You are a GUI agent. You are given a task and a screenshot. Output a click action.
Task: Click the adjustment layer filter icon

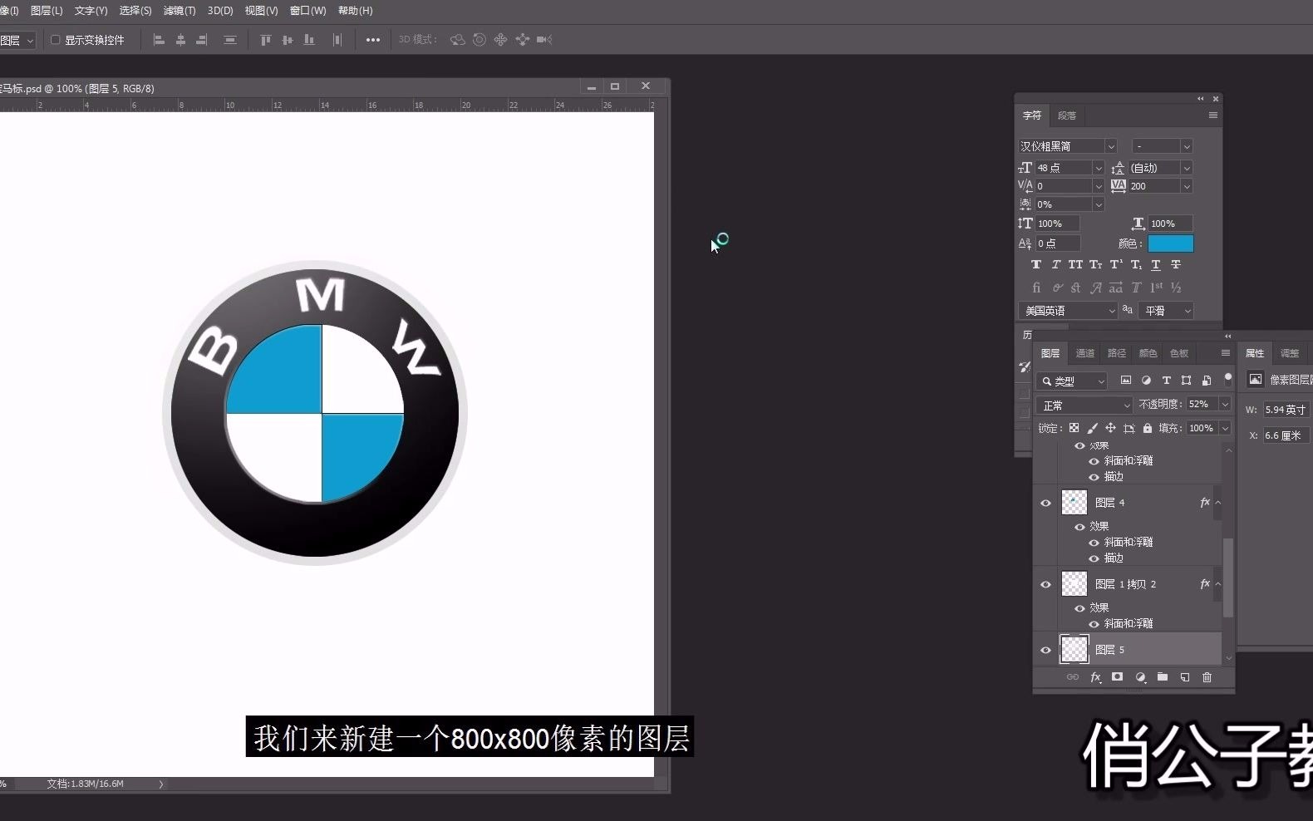point(1146,381)
